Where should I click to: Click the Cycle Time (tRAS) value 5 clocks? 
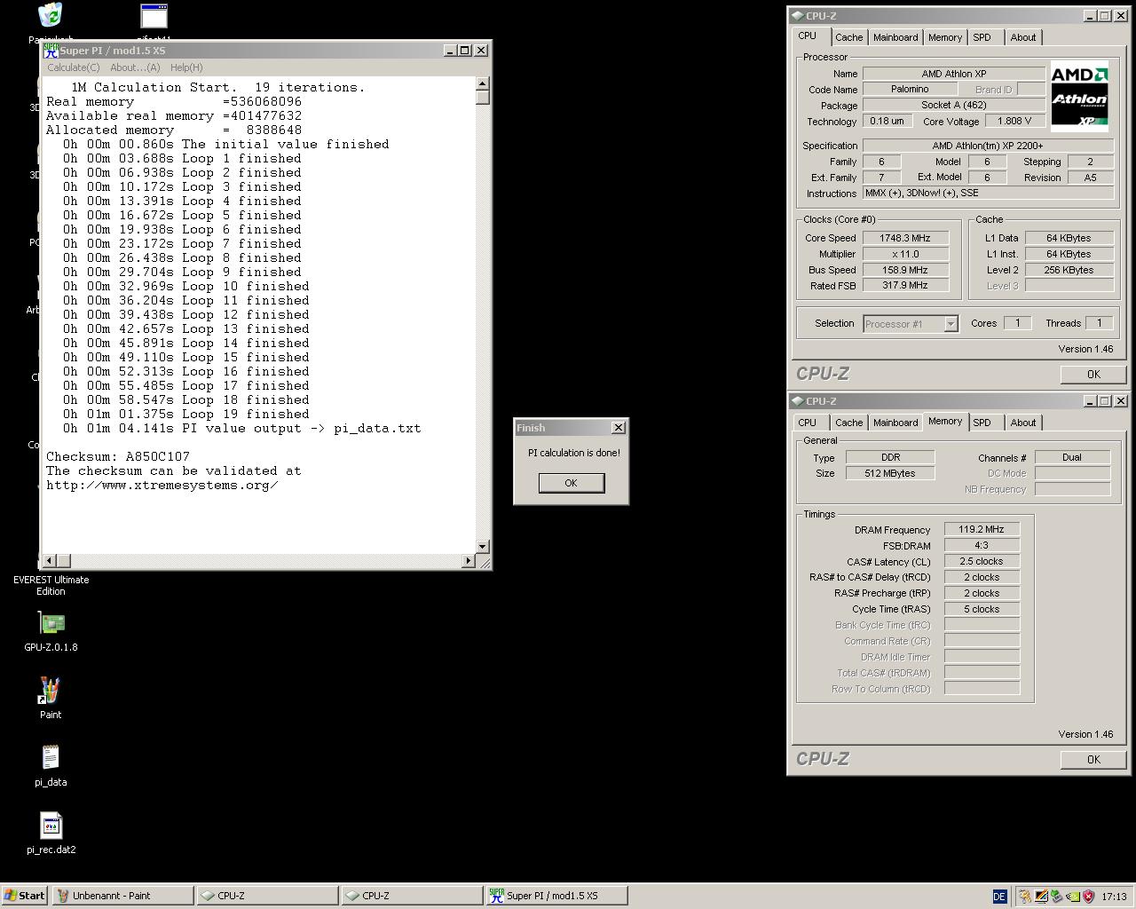982,609
